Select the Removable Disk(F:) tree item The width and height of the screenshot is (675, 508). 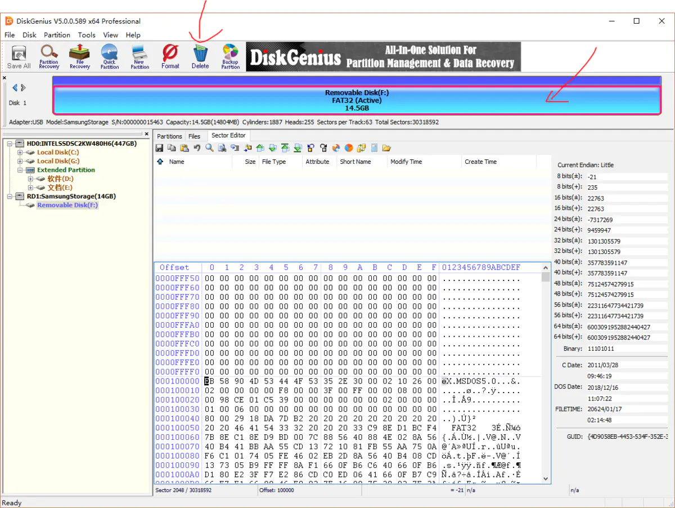click(x=67, y=205)
